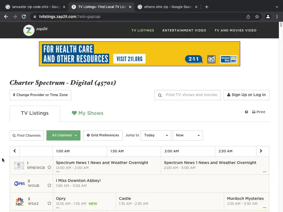Click the zap2it logo
The image size is (283, 212).
click(35, 30)
